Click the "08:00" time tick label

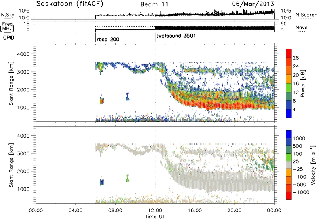coord(115,211)
